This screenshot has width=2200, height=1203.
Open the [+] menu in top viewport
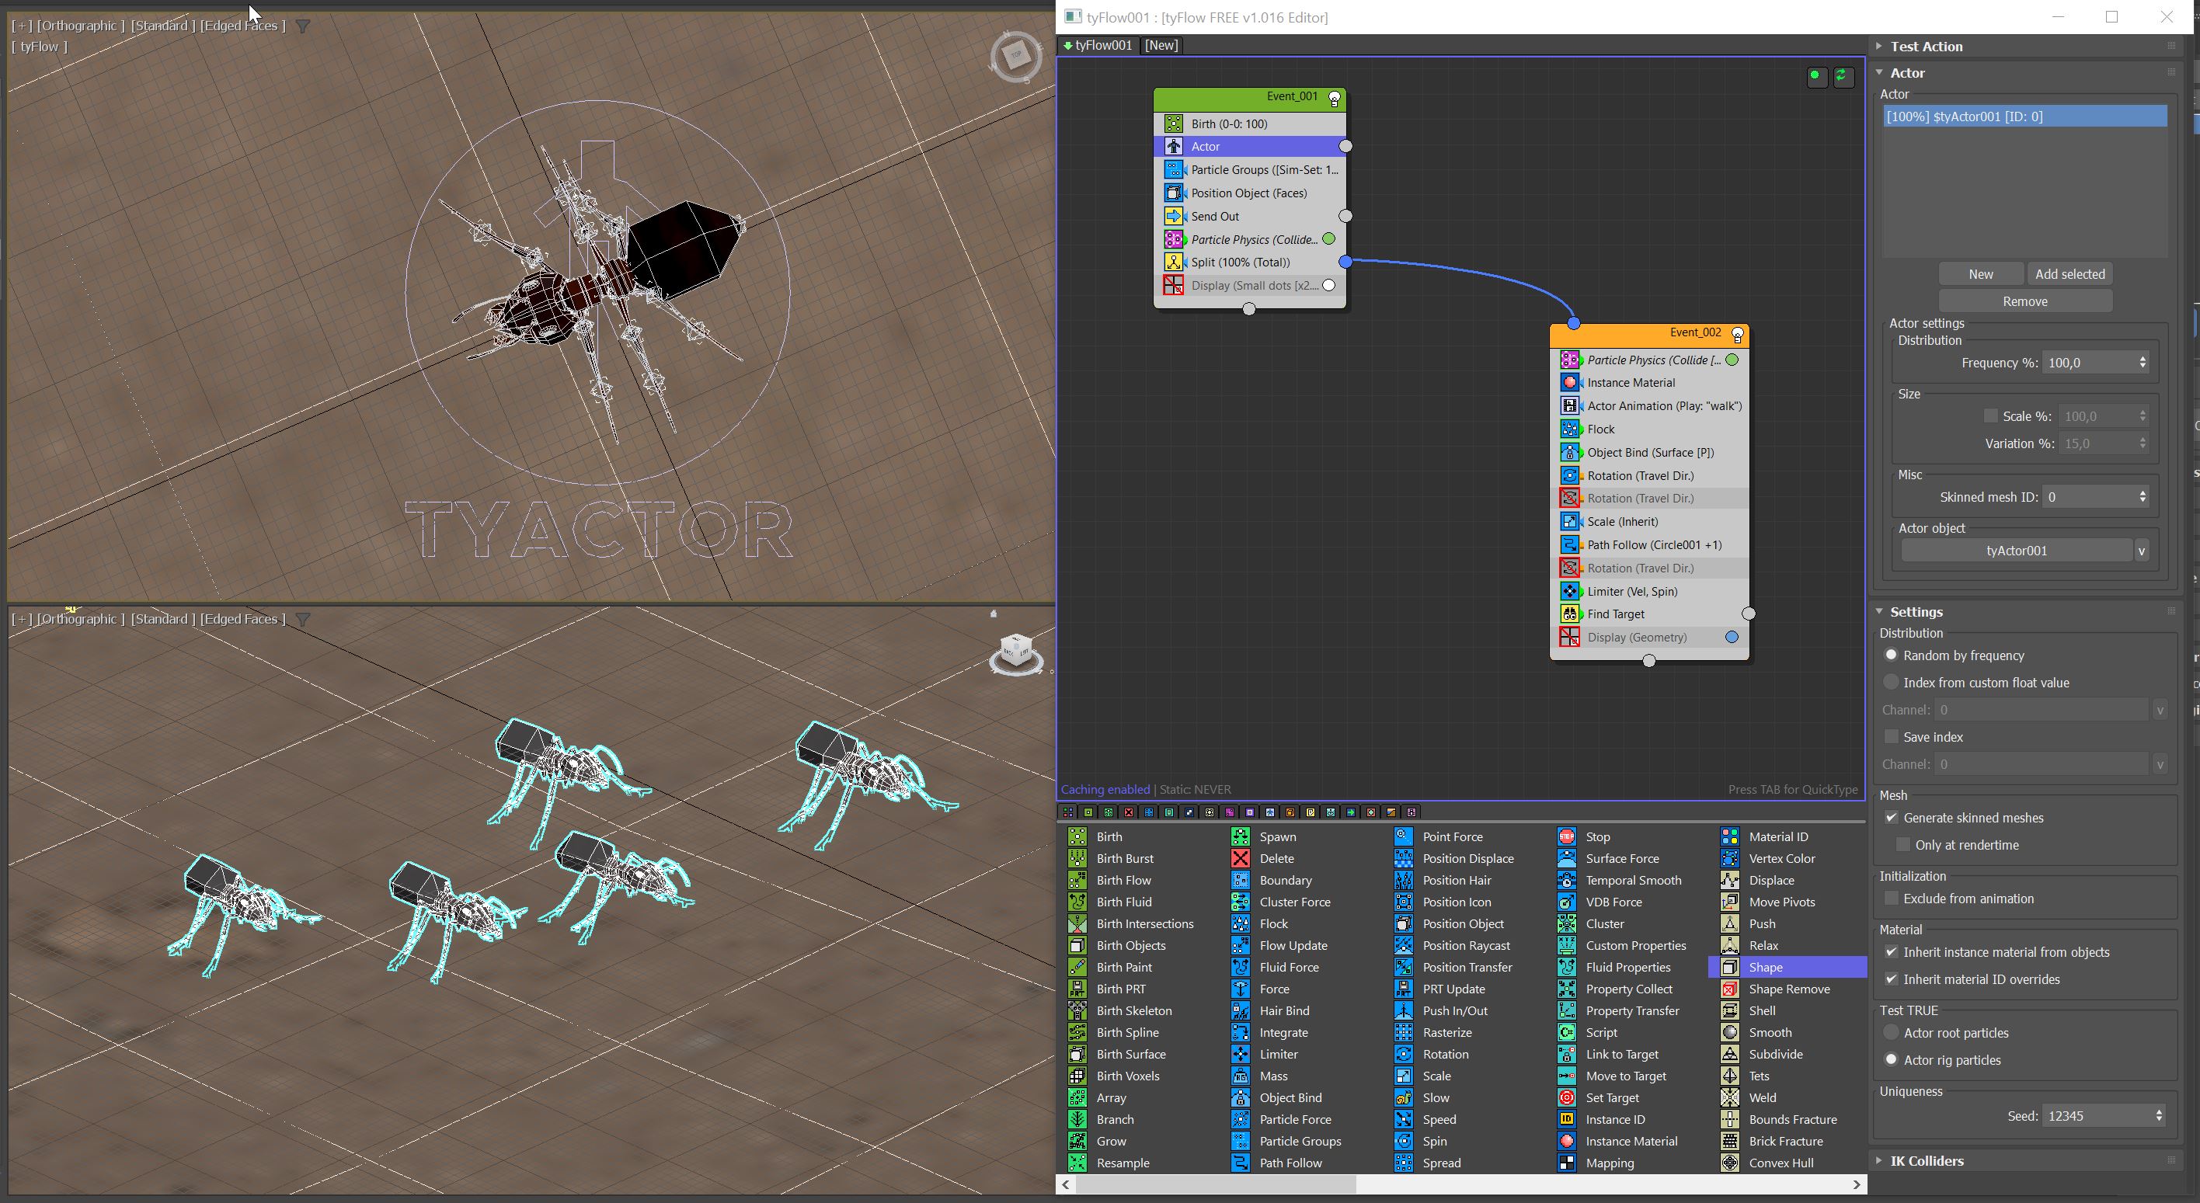[x=23, y=26]
